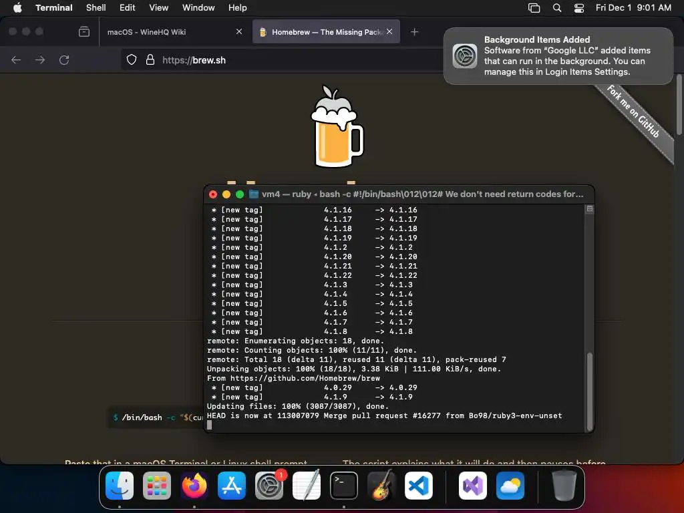
Task: Reload the brew.sh page
Action: (64, 59)
